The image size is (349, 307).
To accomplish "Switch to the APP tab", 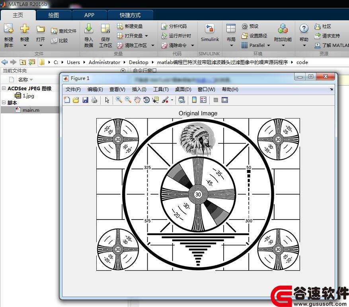I will pos(89,15).
